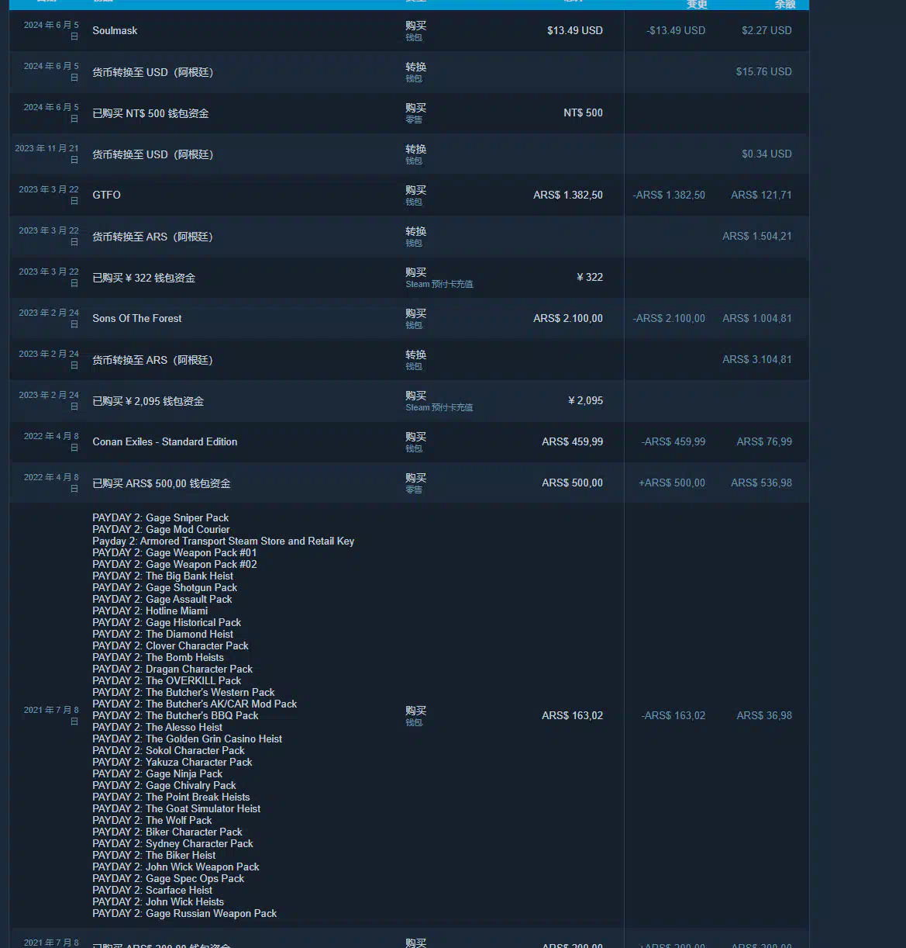Viewport: 906px width, 948px height.
Task: Open the 已购买 ARS$ 500,00 钱包资金 entry
Action: (x=161, y=483)
